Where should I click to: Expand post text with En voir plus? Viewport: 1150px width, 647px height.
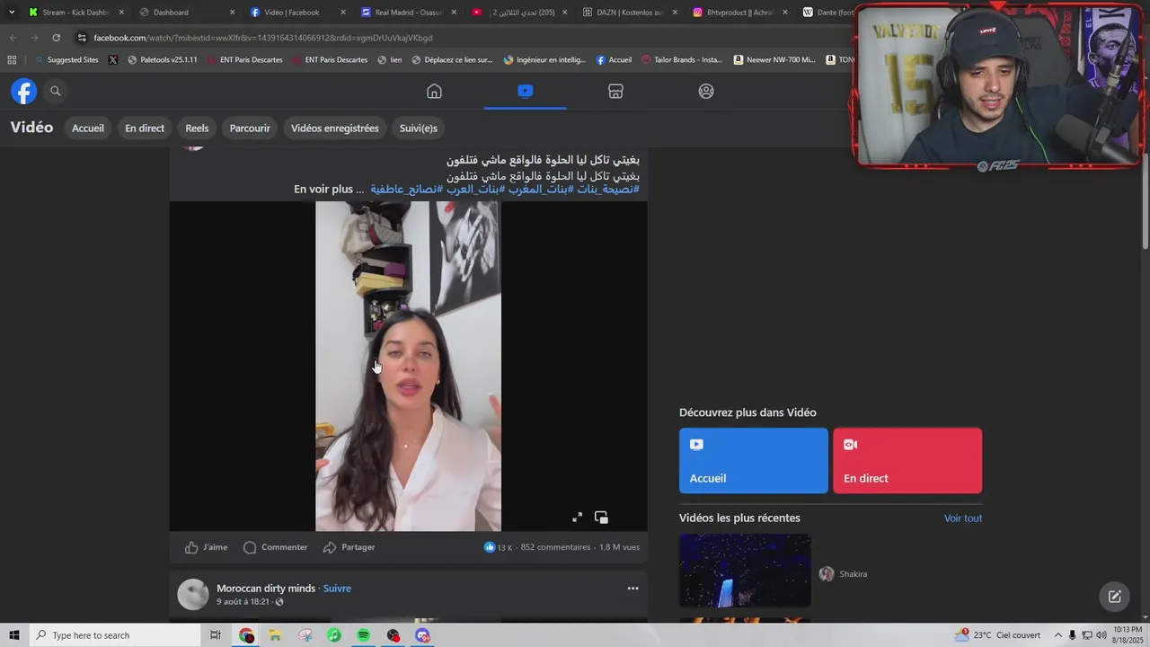[323, 190]
